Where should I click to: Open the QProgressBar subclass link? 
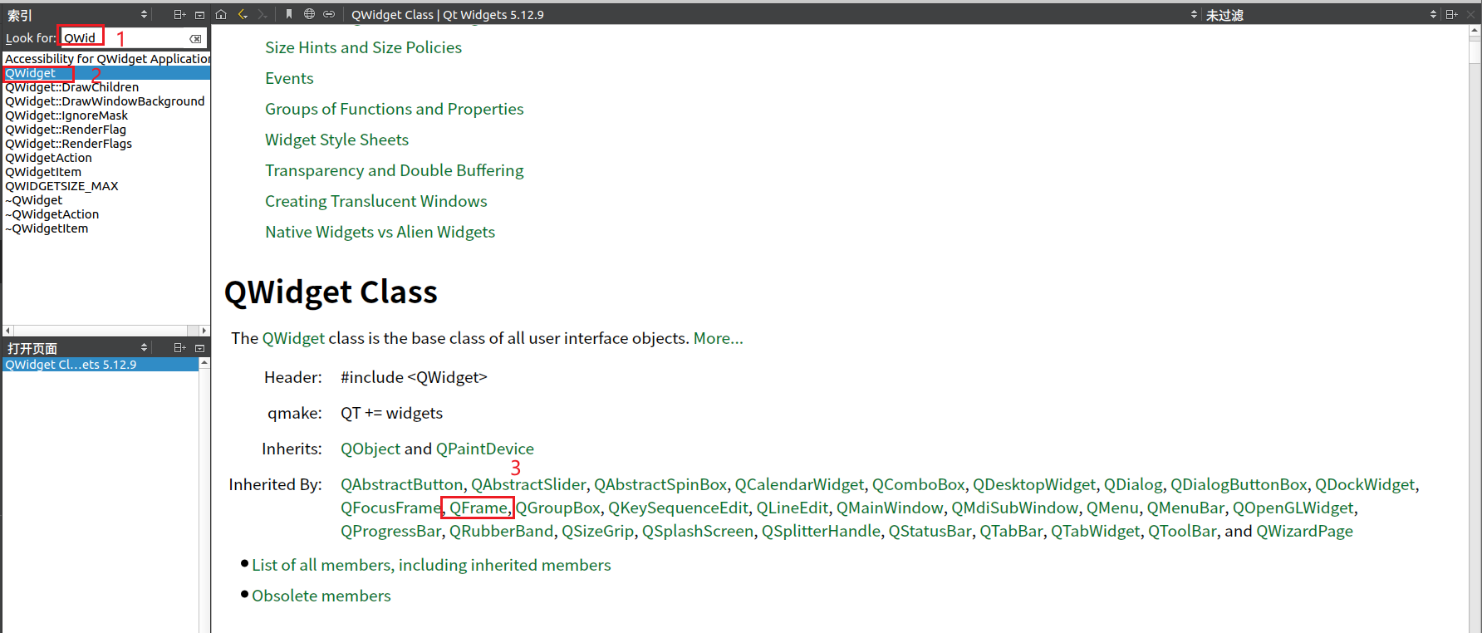pos(391,531)
